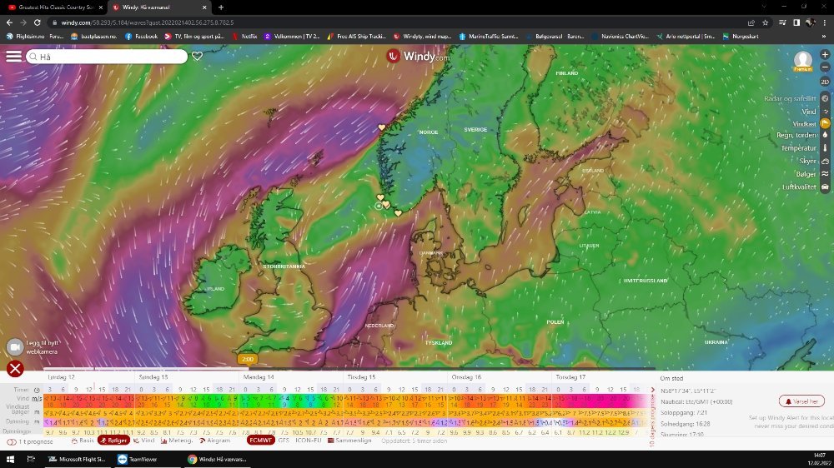This screenshot has width=834, height=468.
Task: Switch map to 2D view
Action: click(x=825, y=82)
